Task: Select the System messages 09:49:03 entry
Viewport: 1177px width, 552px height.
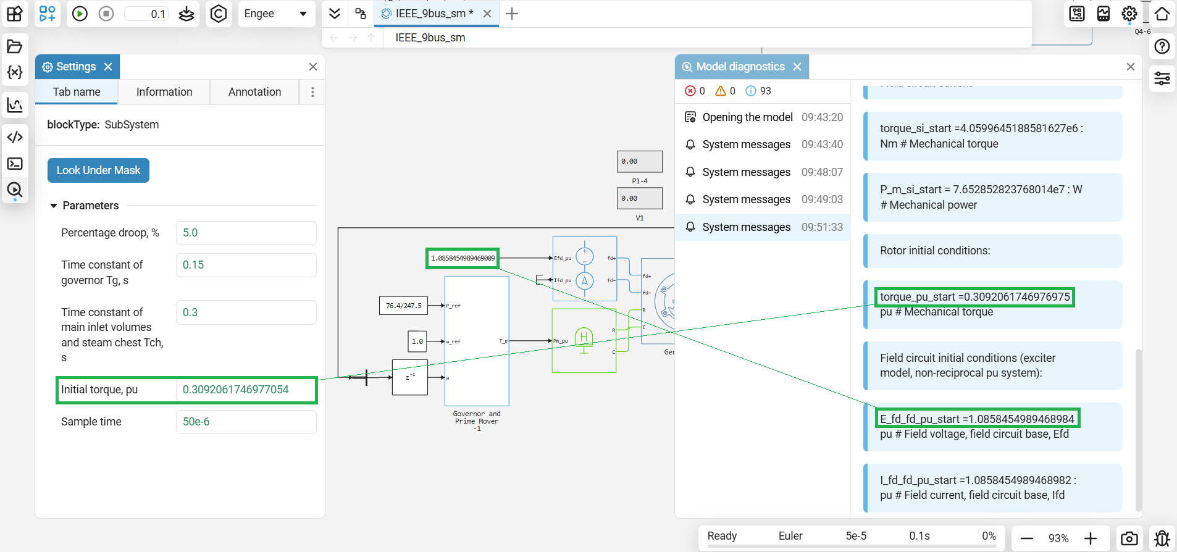Action: click(x=763, y=199)
